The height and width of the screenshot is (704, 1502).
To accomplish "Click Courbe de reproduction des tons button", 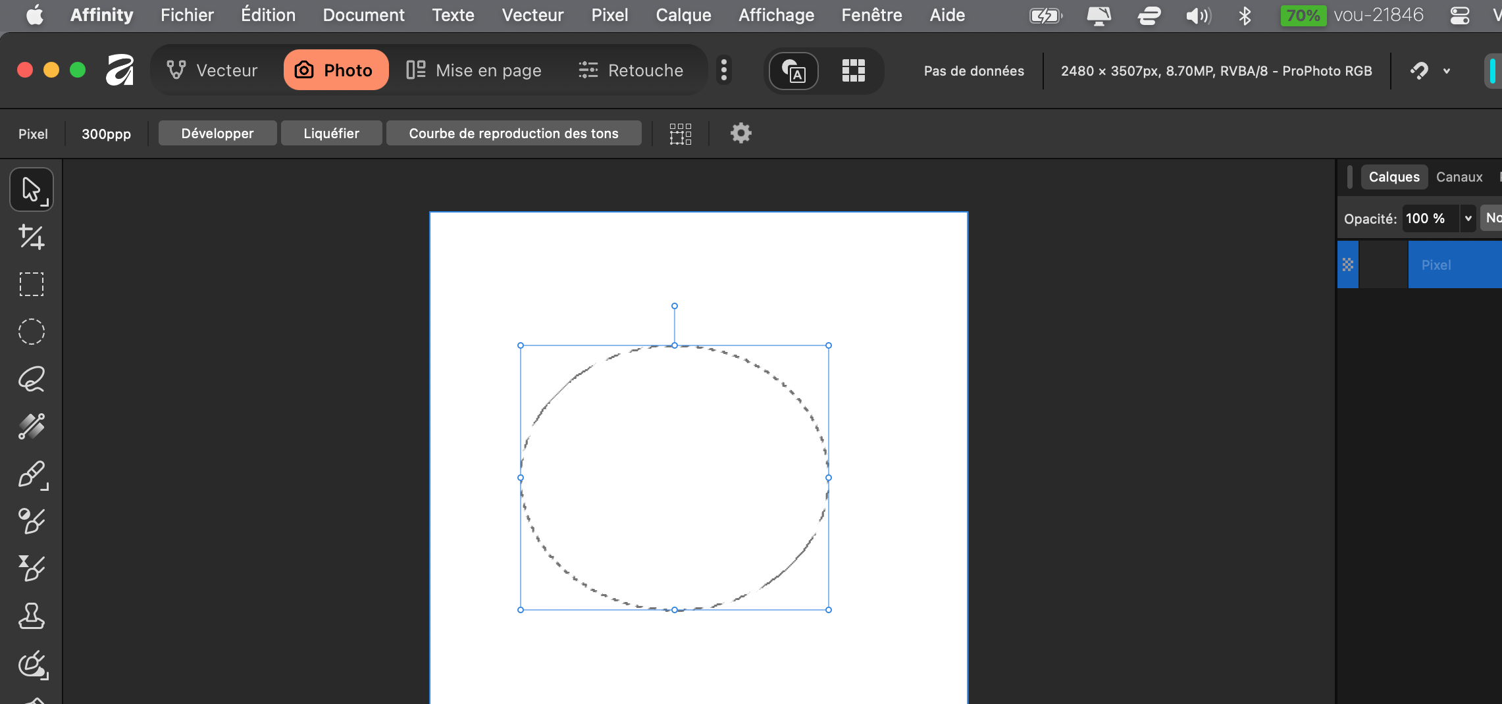I will click(x=513, y=134).
